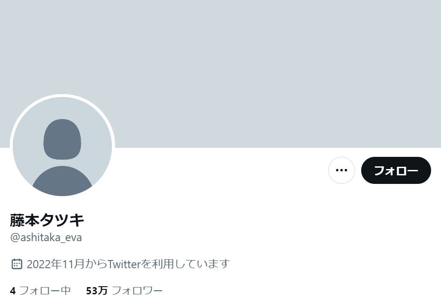Viewport: 441px width, 302px height.
Task: Click the 2022年11月 join date text
Action: coord(55,264)
